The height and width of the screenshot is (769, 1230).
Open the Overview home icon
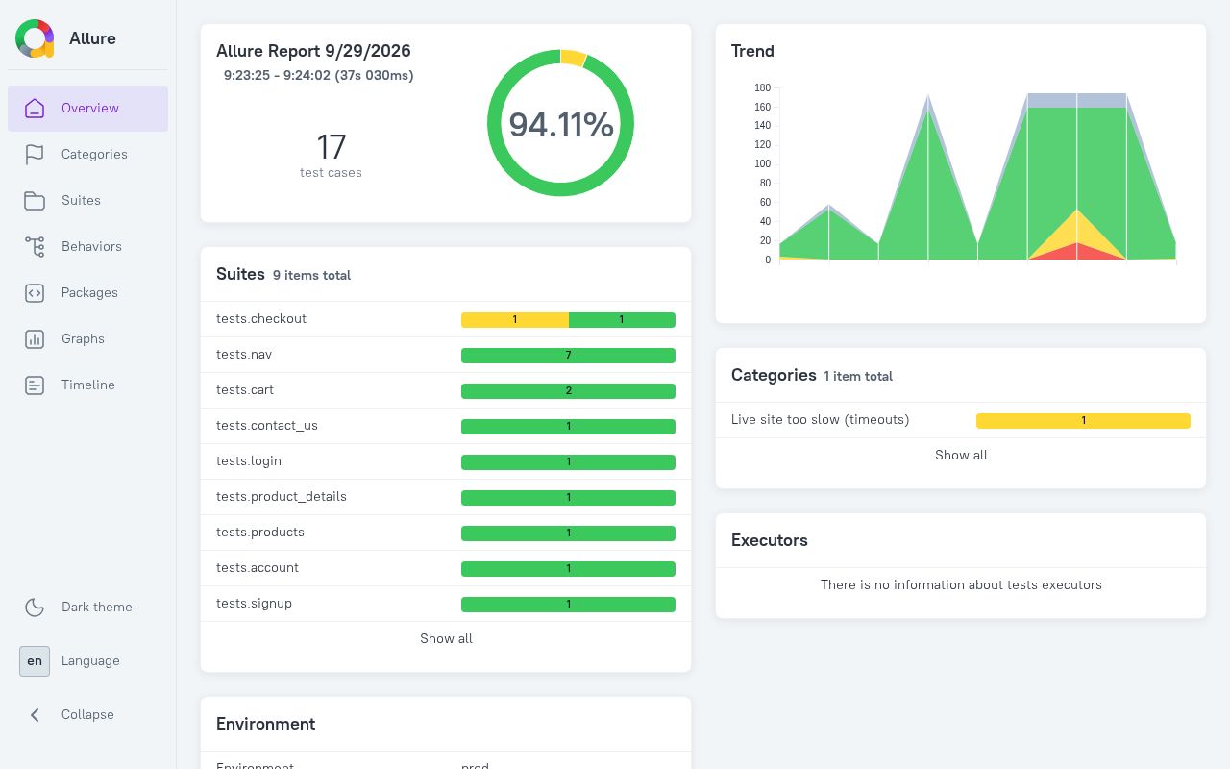pos(35,109)
